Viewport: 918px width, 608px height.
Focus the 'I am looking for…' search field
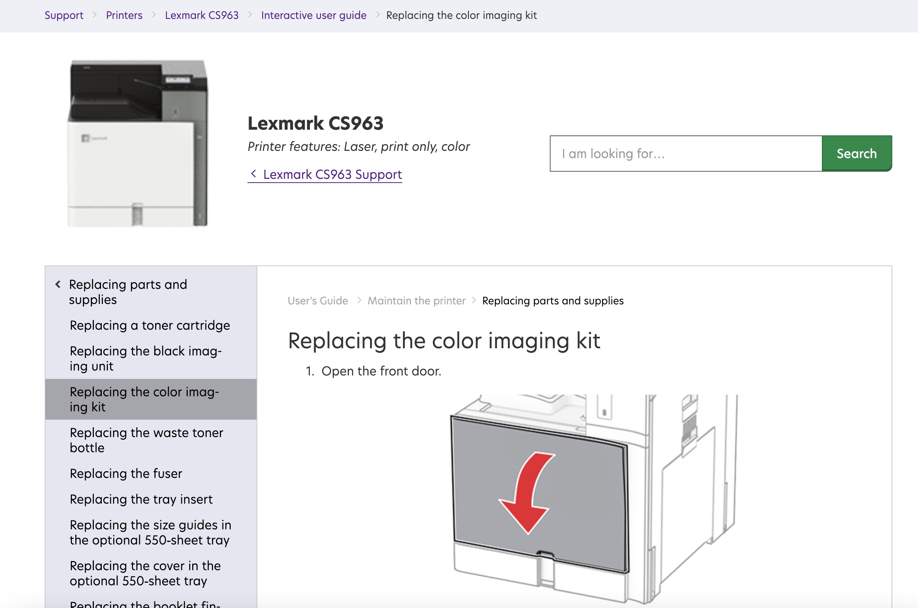click(x=686, y=154)
